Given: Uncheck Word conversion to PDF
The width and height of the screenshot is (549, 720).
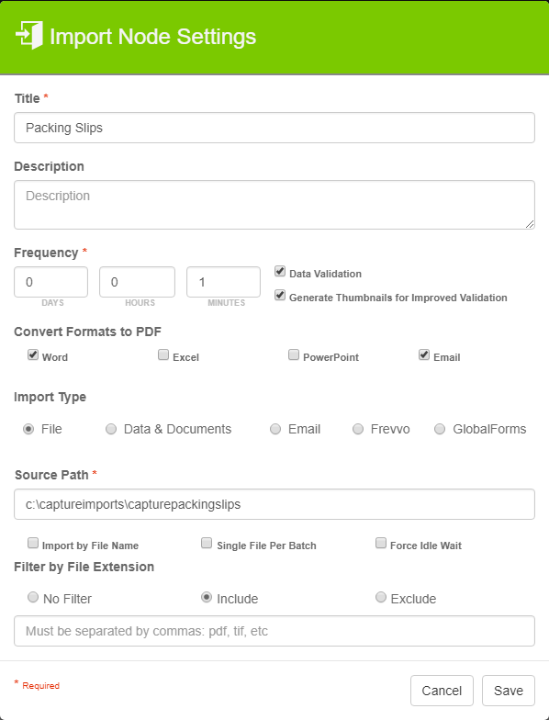Looking at the screenshot, I should point(33,354).
